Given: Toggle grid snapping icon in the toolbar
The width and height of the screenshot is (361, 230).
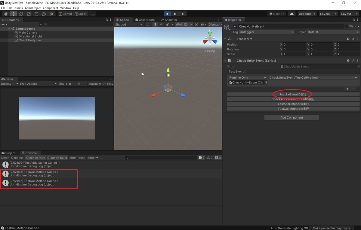Looking at the screenshot, I should point(92,14).
